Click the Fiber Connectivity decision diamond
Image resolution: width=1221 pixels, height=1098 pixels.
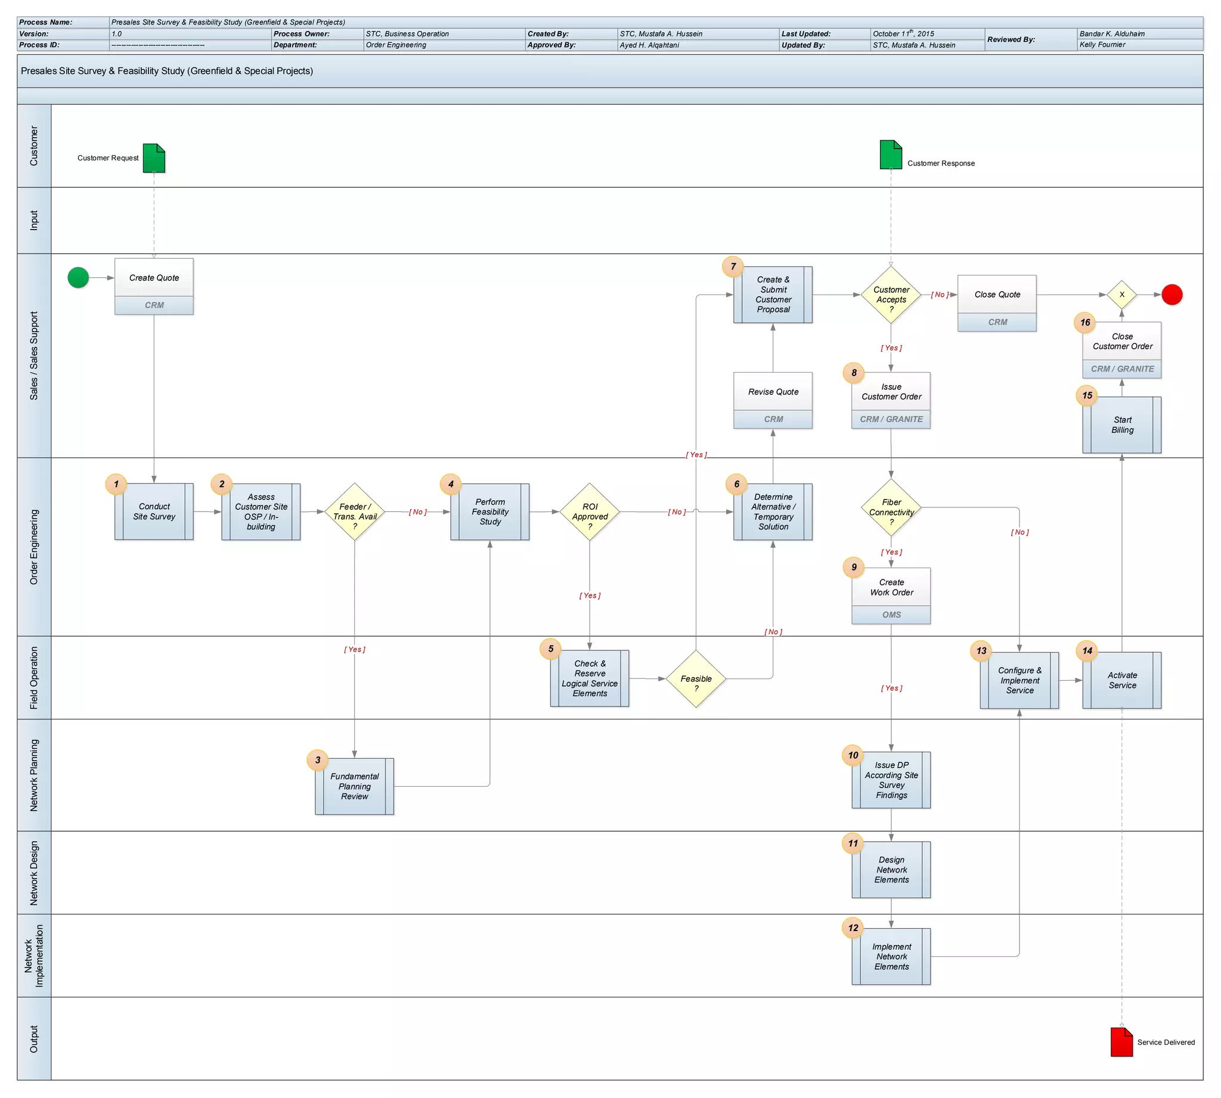click(x=891, y=508)
